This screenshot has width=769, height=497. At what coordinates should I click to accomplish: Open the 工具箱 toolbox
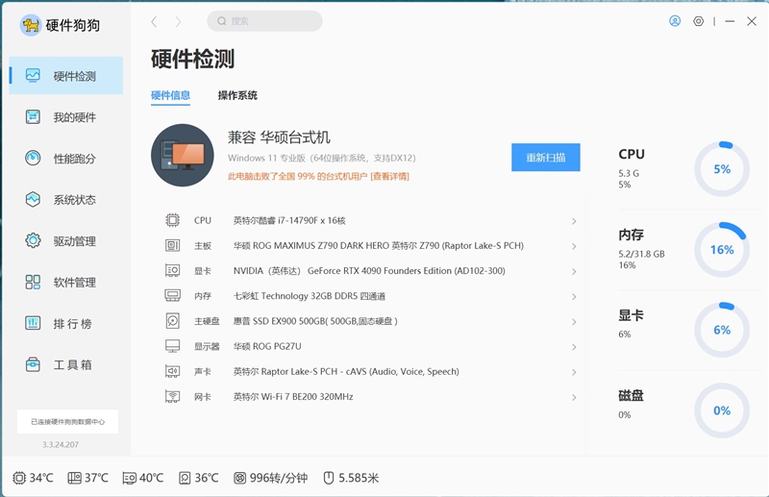(65, 364)
